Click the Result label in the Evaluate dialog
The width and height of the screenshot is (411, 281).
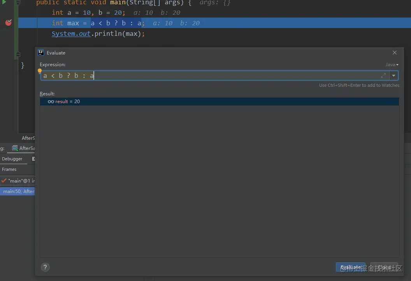point(47,93)
